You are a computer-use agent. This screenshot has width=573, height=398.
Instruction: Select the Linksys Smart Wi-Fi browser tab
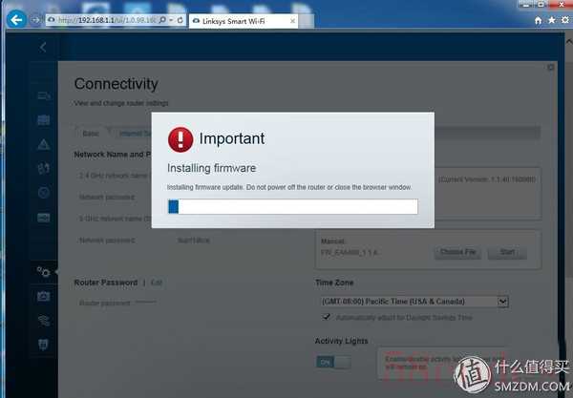pos(244,21)
